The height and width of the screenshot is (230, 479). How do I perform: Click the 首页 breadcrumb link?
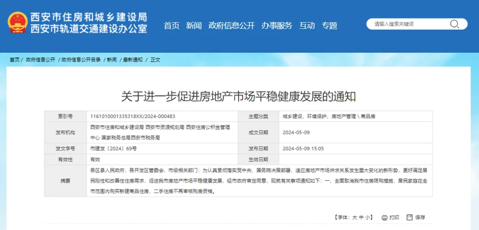point(15,59)
